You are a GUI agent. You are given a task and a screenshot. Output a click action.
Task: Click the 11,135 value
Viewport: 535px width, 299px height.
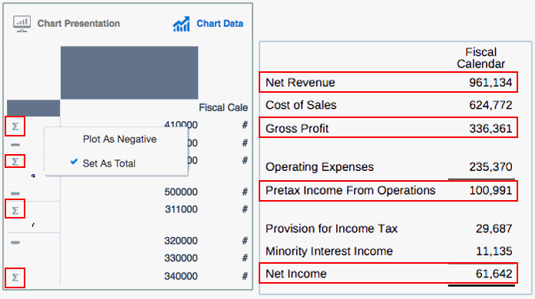point(494,251)
